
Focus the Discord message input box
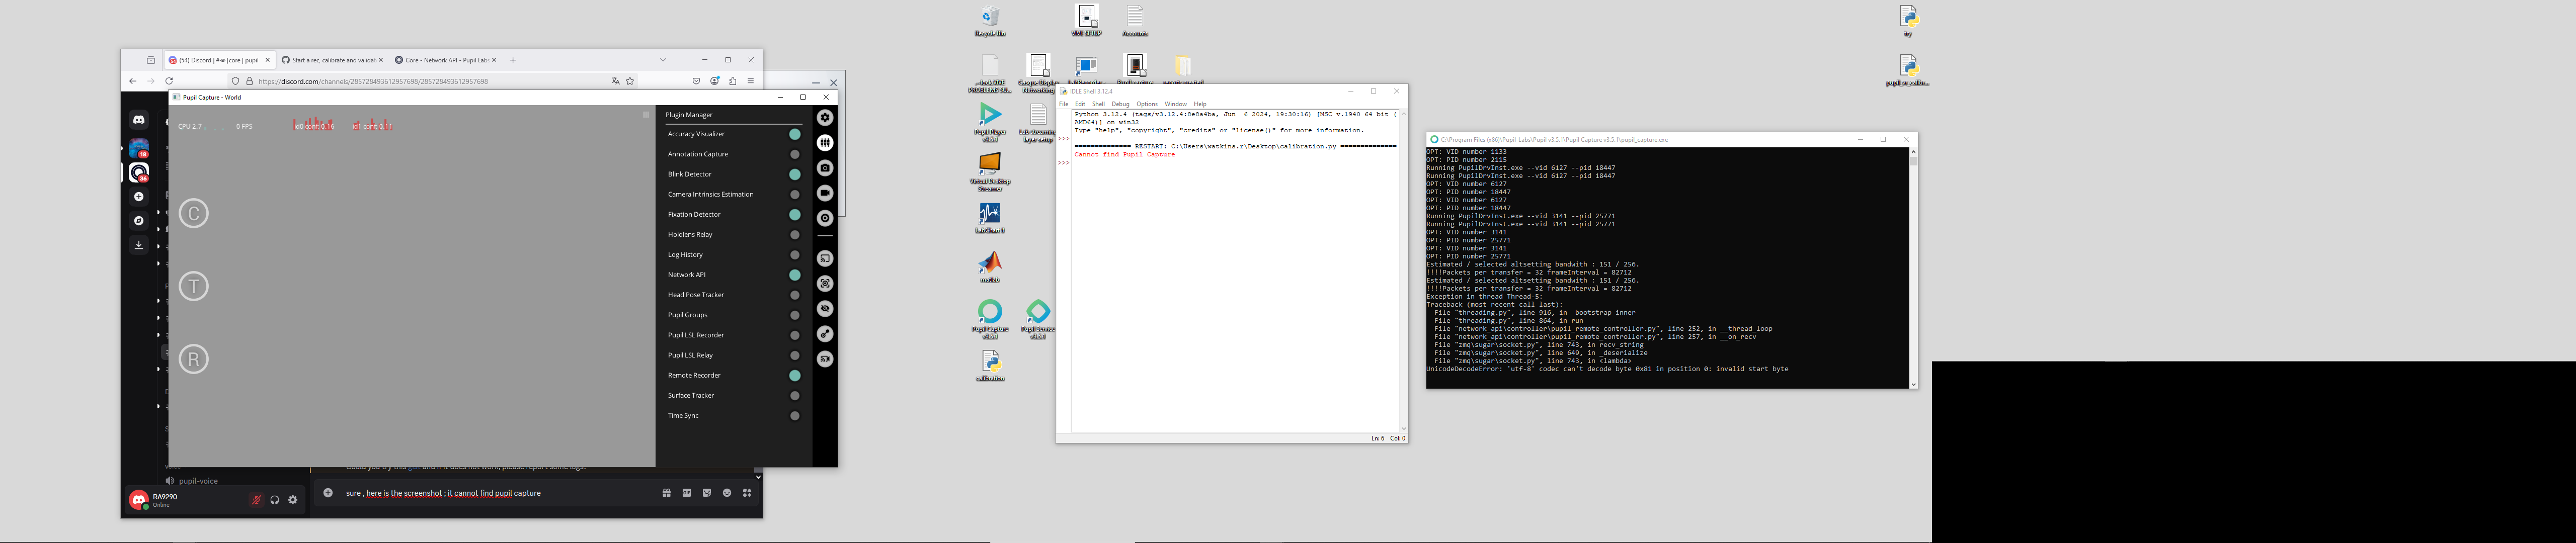point(500,493)
